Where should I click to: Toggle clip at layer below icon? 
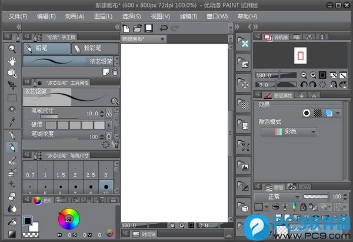coord(275,207)
